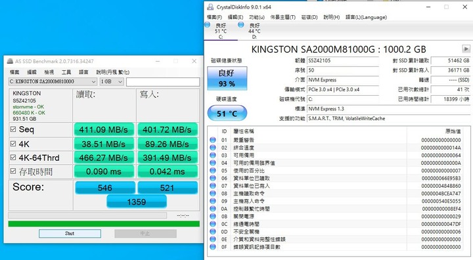Click status orb for attribute 01
473x260 pixels.
(x=213, y=140)
